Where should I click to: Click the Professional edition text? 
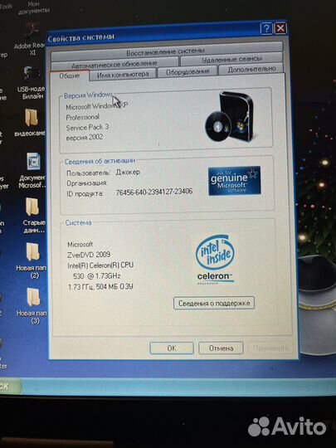tap(83, 117)
